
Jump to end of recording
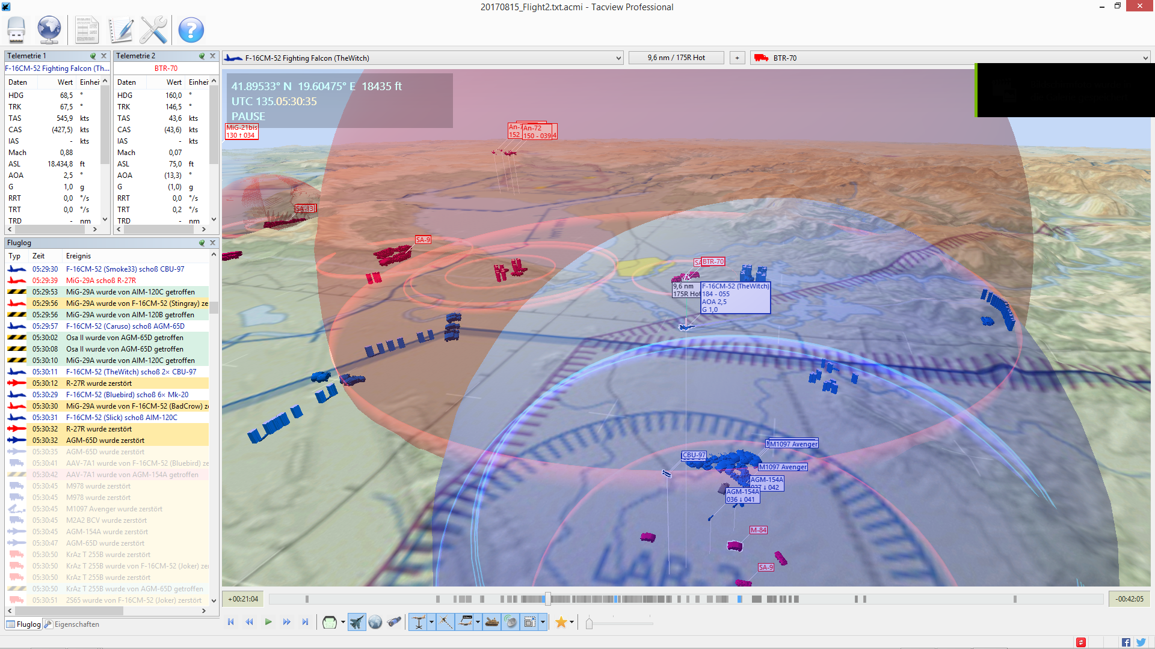click(x=306, y=622)
